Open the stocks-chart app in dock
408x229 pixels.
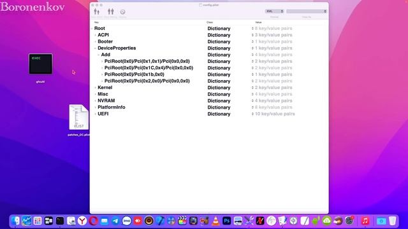pos(26,221)
